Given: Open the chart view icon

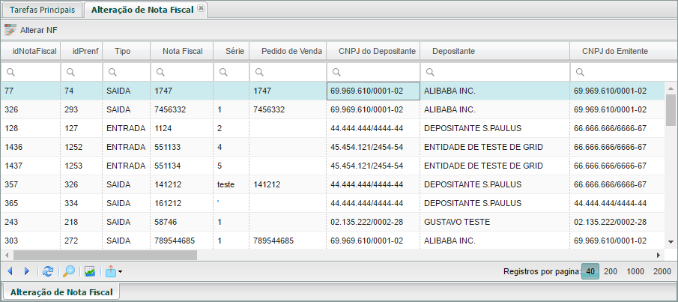Looking at the screenshot, I should 90,271.
